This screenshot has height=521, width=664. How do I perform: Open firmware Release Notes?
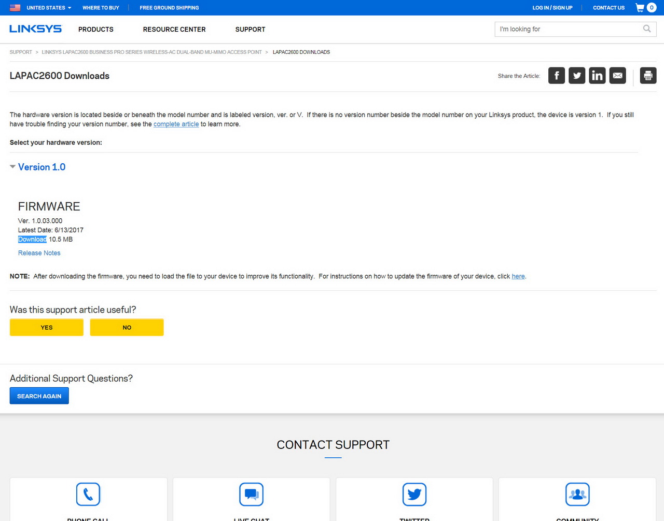pos(39,253)
